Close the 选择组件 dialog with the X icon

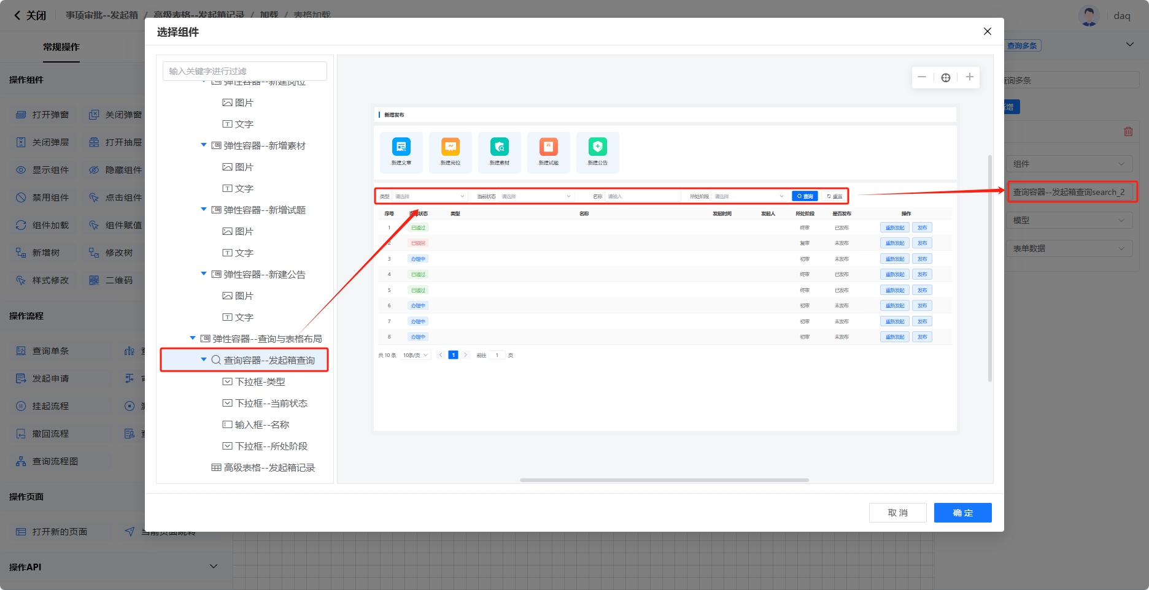tap(987, 31)
